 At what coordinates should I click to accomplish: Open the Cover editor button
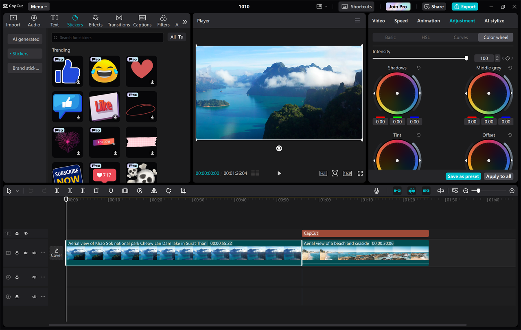(56, 253)
